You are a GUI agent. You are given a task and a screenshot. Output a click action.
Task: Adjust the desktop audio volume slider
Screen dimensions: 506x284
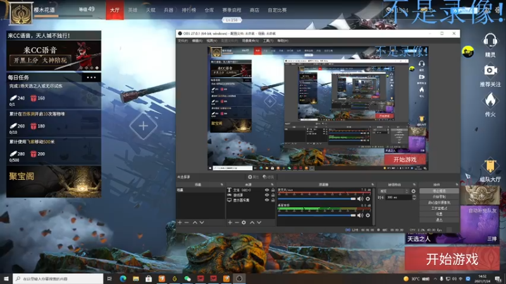pyautogui.click(x=317, y=215)
